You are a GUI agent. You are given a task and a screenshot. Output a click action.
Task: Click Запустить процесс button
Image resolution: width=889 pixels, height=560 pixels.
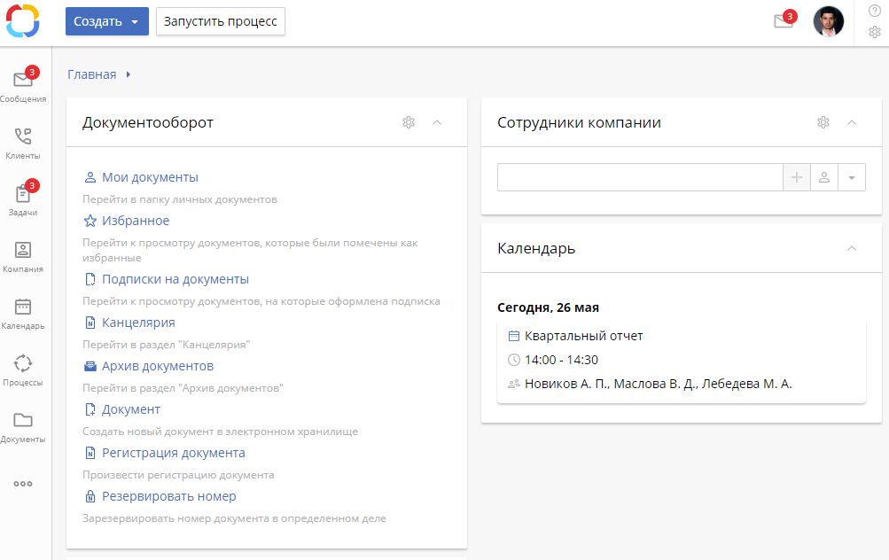pos(221,21)
